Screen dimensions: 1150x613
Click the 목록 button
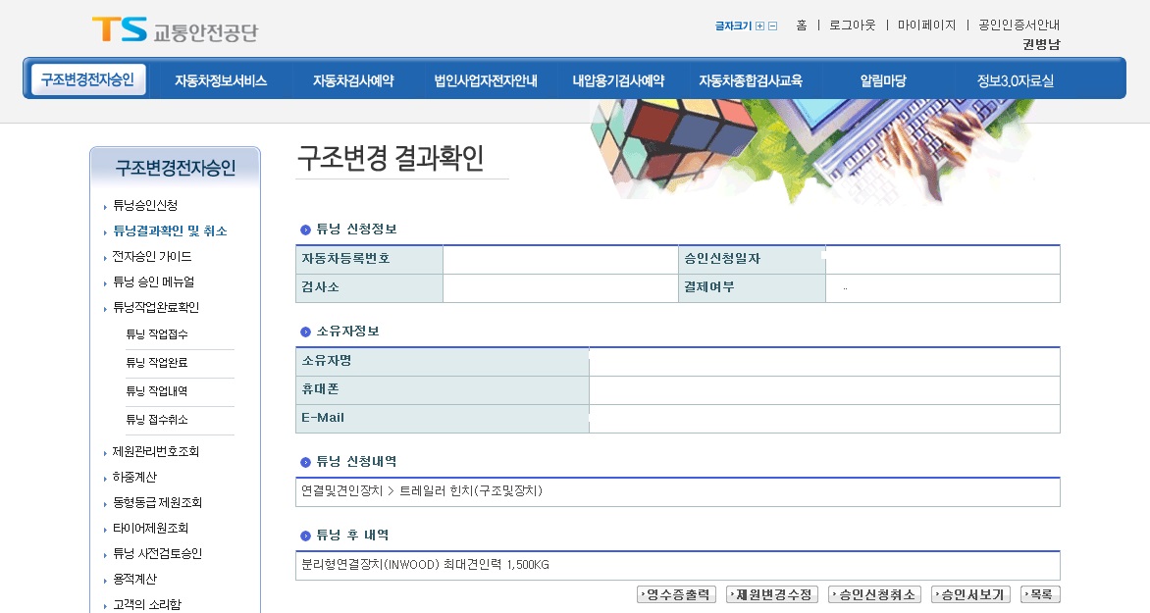coord(1040,594)
